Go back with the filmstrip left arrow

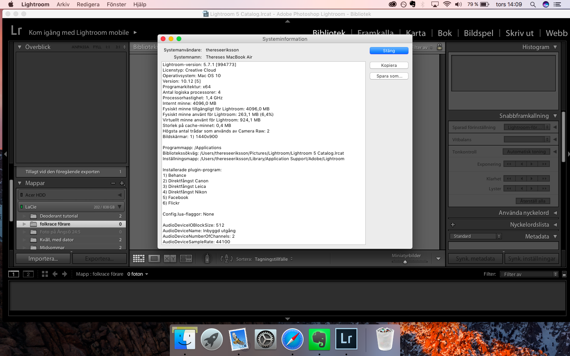55,274
